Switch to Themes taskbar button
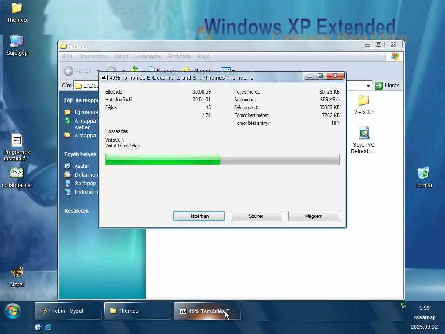 (x=137, y=311)
